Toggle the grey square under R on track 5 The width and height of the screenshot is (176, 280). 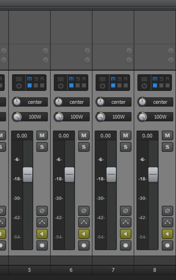point(42,85)
